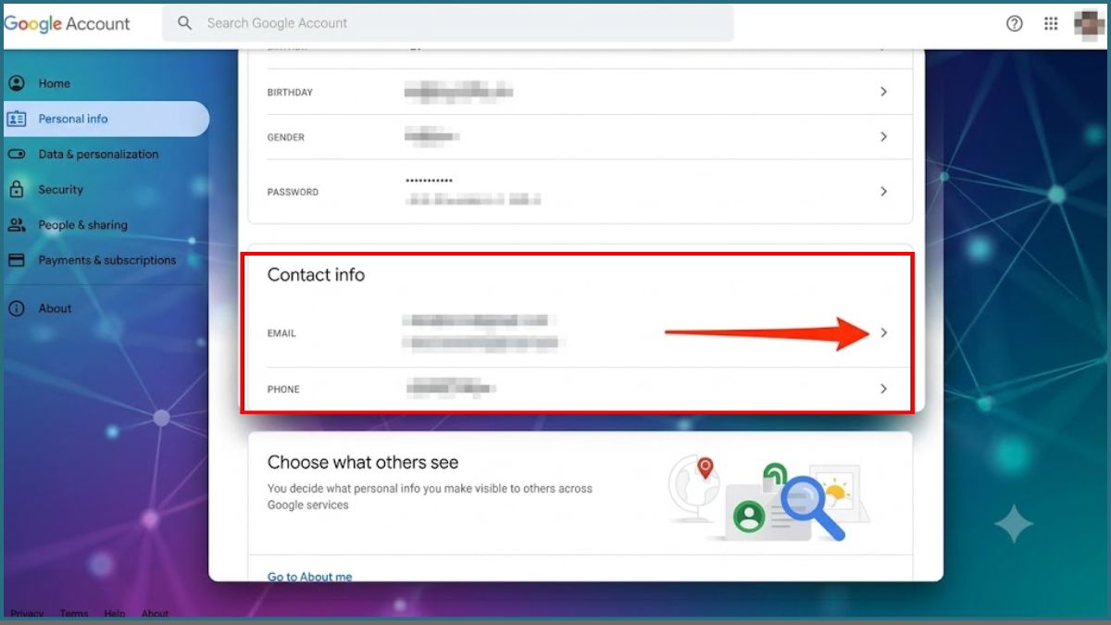Click the GENDER label
This screenshot has width=1111, height=625.
pos(285,137)
